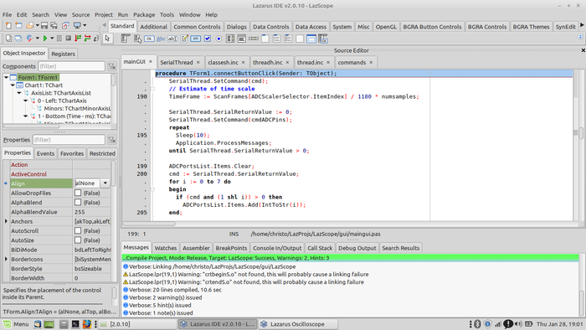This screenshot has width=586, height=330.
Task: Click the Save All icon
Action: coord(54,25)
